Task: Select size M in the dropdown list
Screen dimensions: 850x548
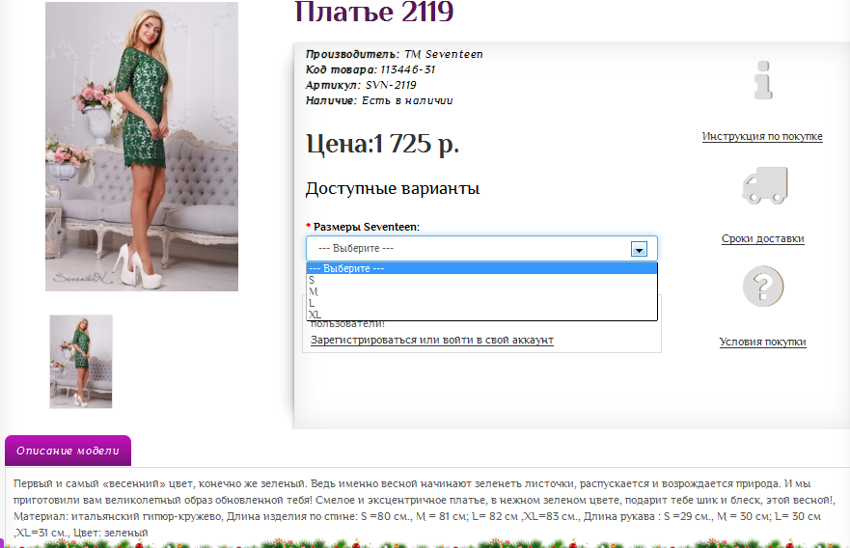Action: tap(481, 291)
